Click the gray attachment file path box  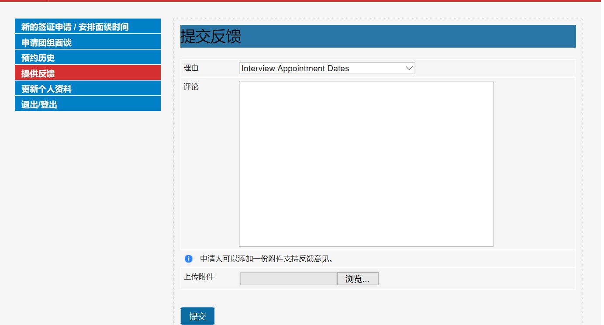tap(288, 279)
